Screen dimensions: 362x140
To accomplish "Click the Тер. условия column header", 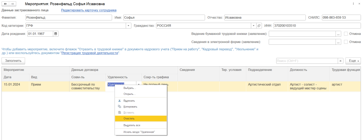I will [x=233, y=74].
